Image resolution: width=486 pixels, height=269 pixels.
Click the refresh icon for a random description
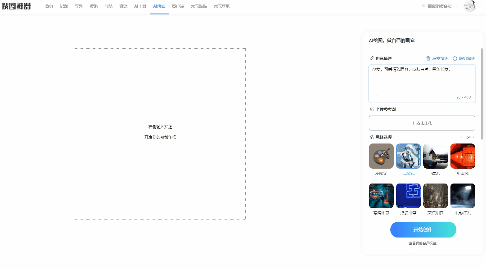[454, 58]
